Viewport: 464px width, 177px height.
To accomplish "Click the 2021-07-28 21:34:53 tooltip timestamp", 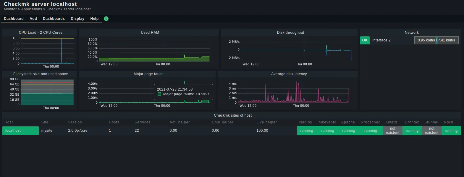I will 175,89.
